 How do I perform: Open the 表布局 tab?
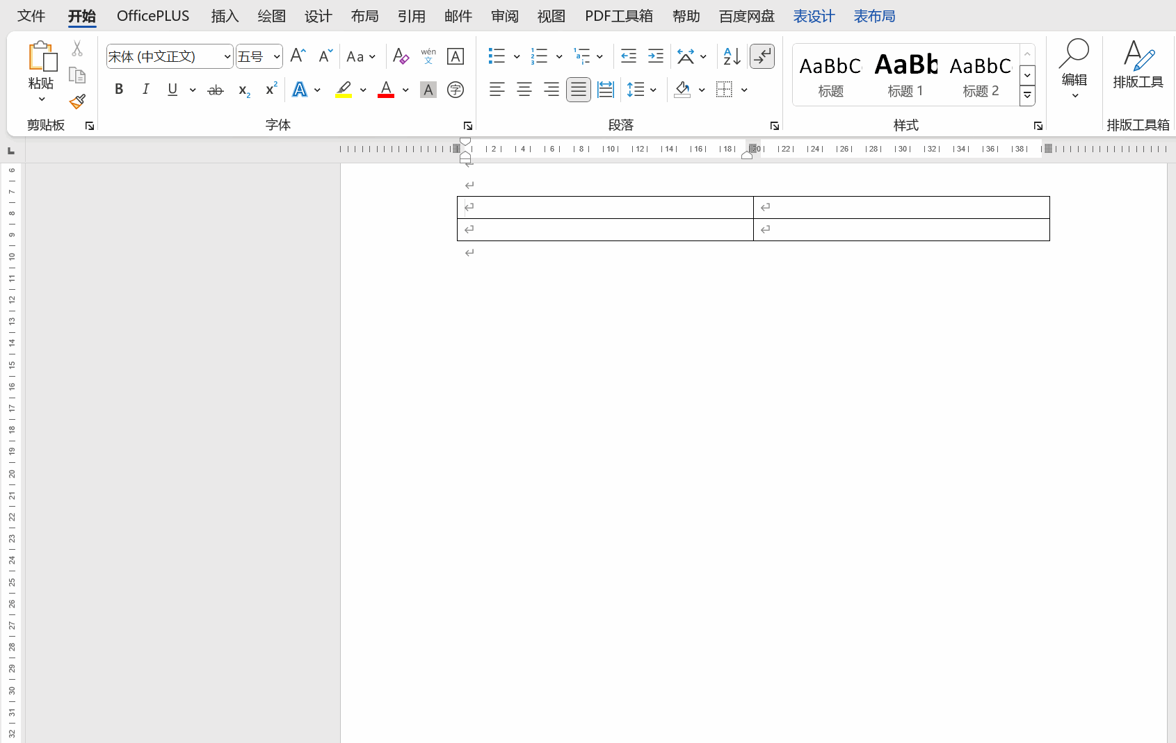coord(874,16)
